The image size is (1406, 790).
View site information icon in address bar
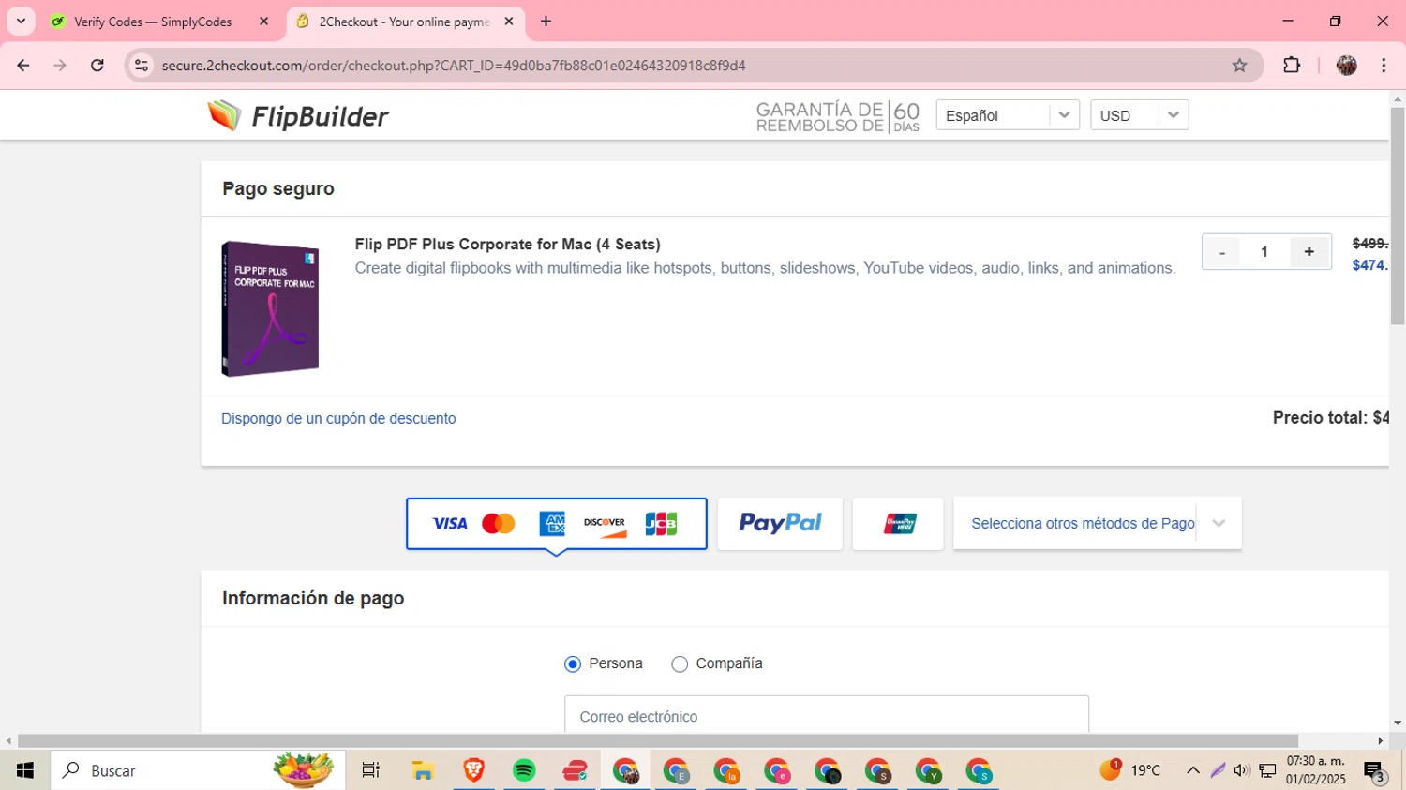tap(142, 66)
